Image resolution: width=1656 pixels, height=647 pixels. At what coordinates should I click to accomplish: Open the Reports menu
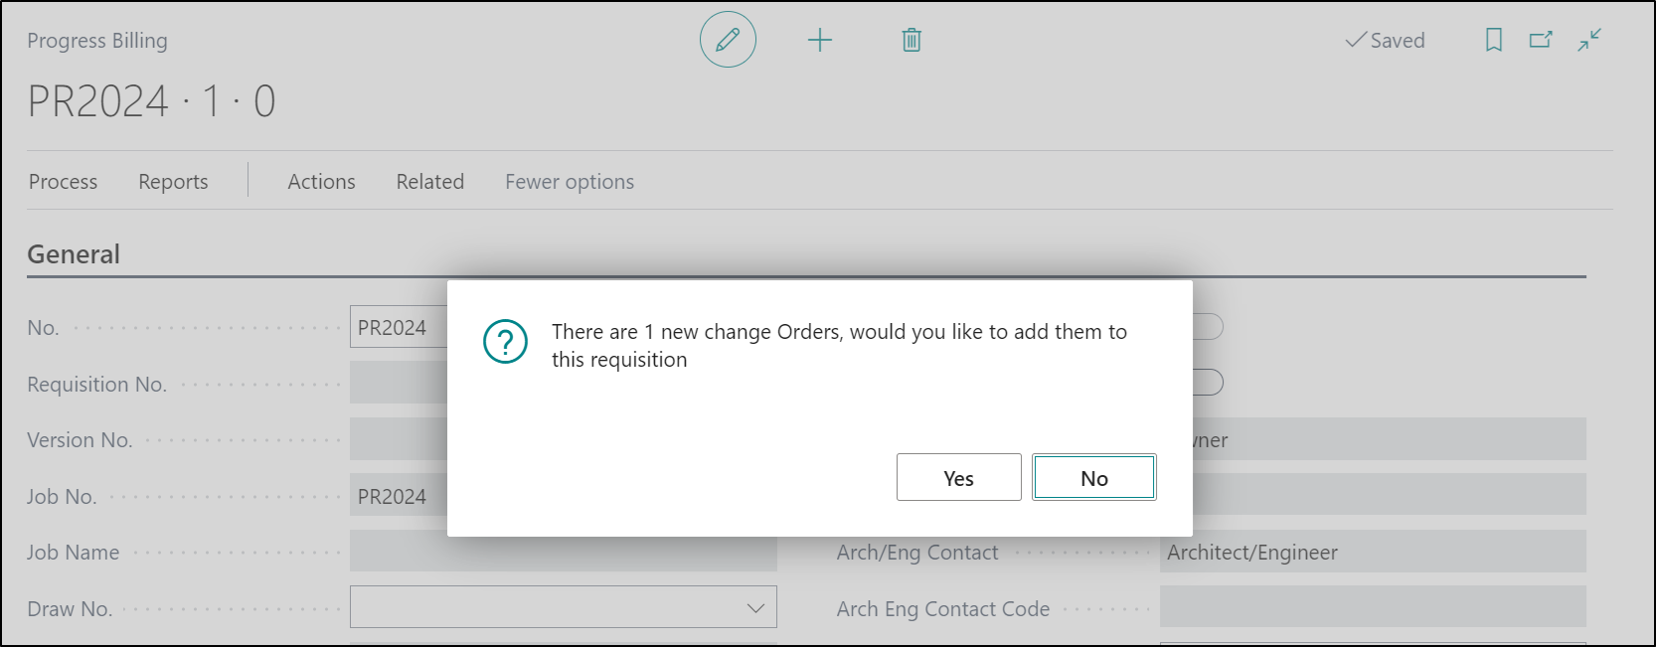[x=173, y=182]
